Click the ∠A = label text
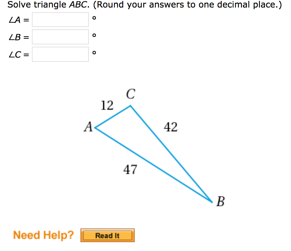This screenshot has height=251, width=291. [x=18, y=20]
